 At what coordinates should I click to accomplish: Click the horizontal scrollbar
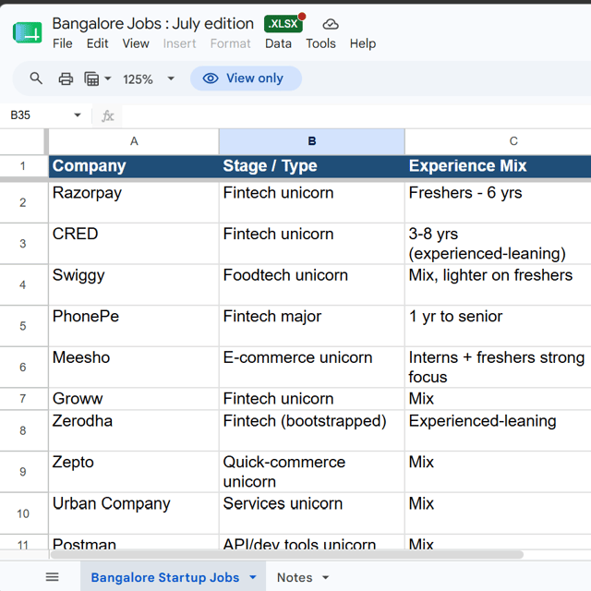click(x=286, y=554)
